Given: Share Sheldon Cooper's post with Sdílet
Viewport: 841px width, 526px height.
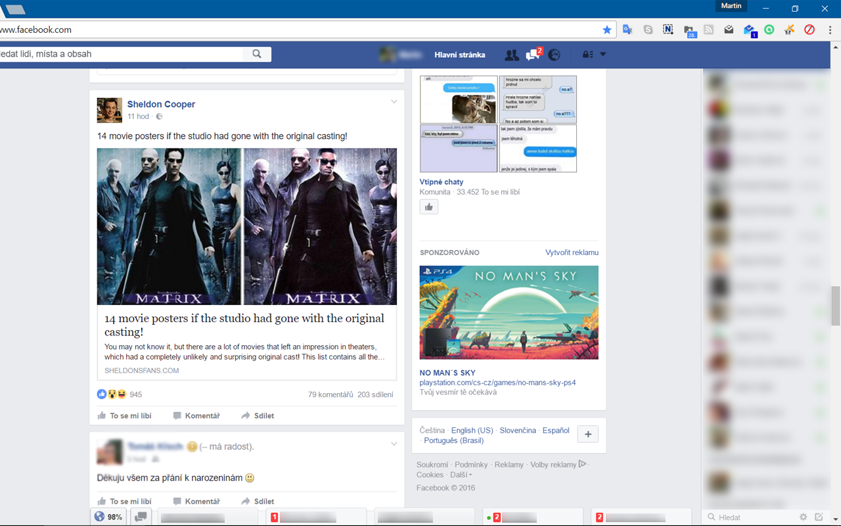Looking at the screenshot, I should [x=258, y=416].
